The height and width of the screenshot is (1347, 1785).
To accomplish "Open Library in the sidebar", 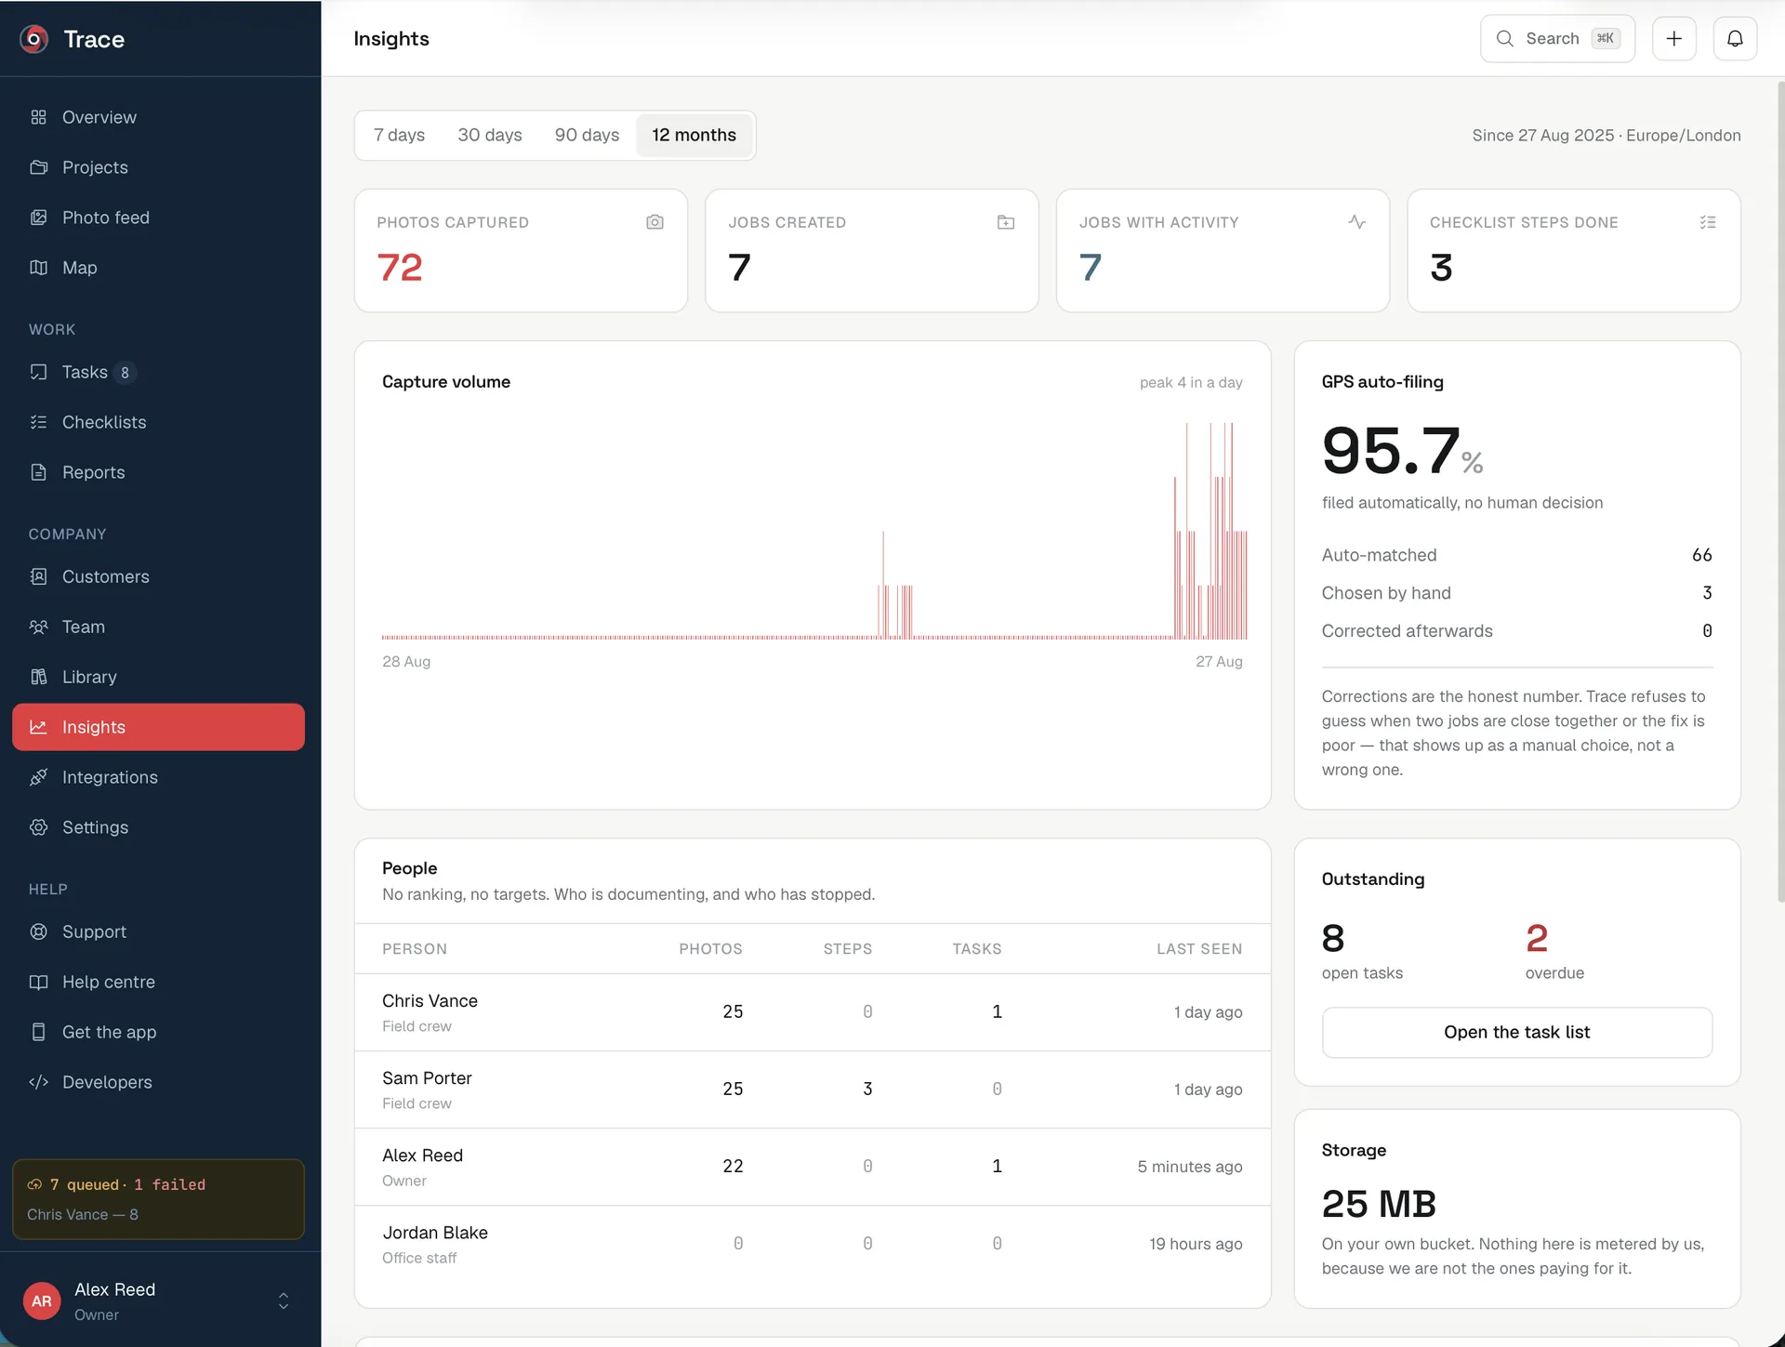I will [x=158, y=677].
